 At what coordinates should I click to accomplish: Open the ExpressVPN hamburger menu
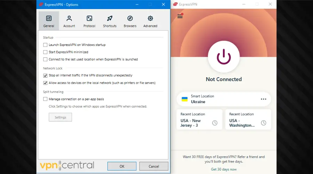[x=180, y=16]
